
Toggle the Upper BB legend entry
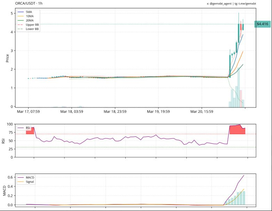[x=29, y=25]
